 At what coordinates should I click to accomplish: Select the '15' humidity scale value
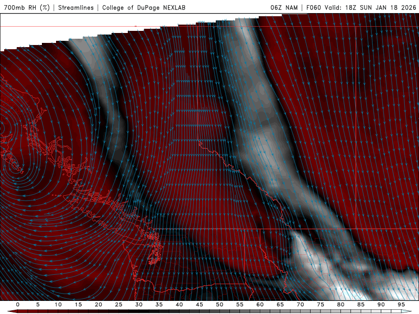[78, 305]
